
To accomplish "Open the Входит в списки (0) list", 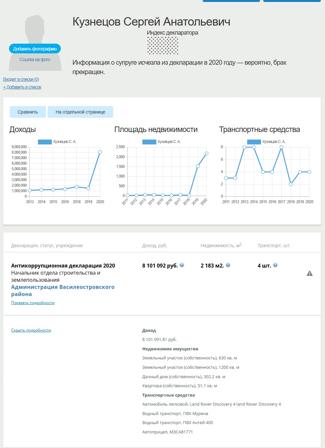I will [x=21, y=79].
